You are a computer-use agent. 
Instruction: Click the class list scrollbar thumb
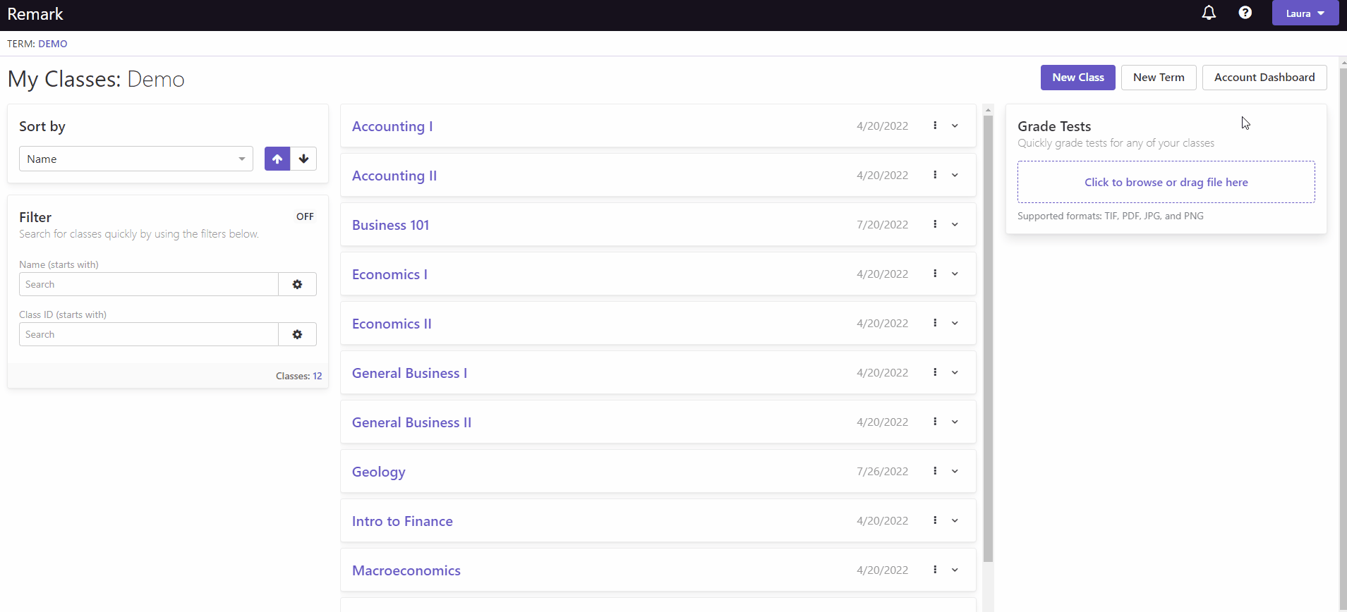pos(988,338)
